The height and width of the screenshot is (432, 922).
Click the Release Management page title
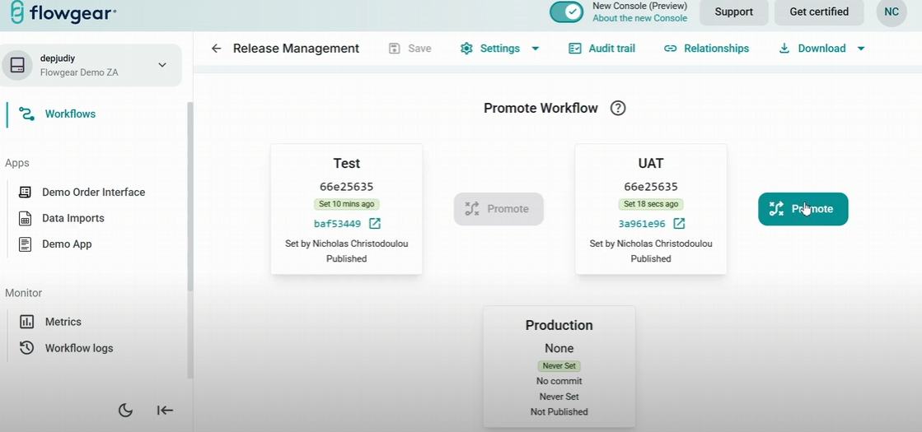pyautogui.click(x=296, y=48)
